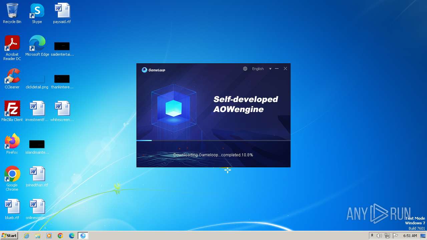427x240 pixels.
Task: Open the Windows Start menu
Action: pyautogui.click(x=9, y=236)
